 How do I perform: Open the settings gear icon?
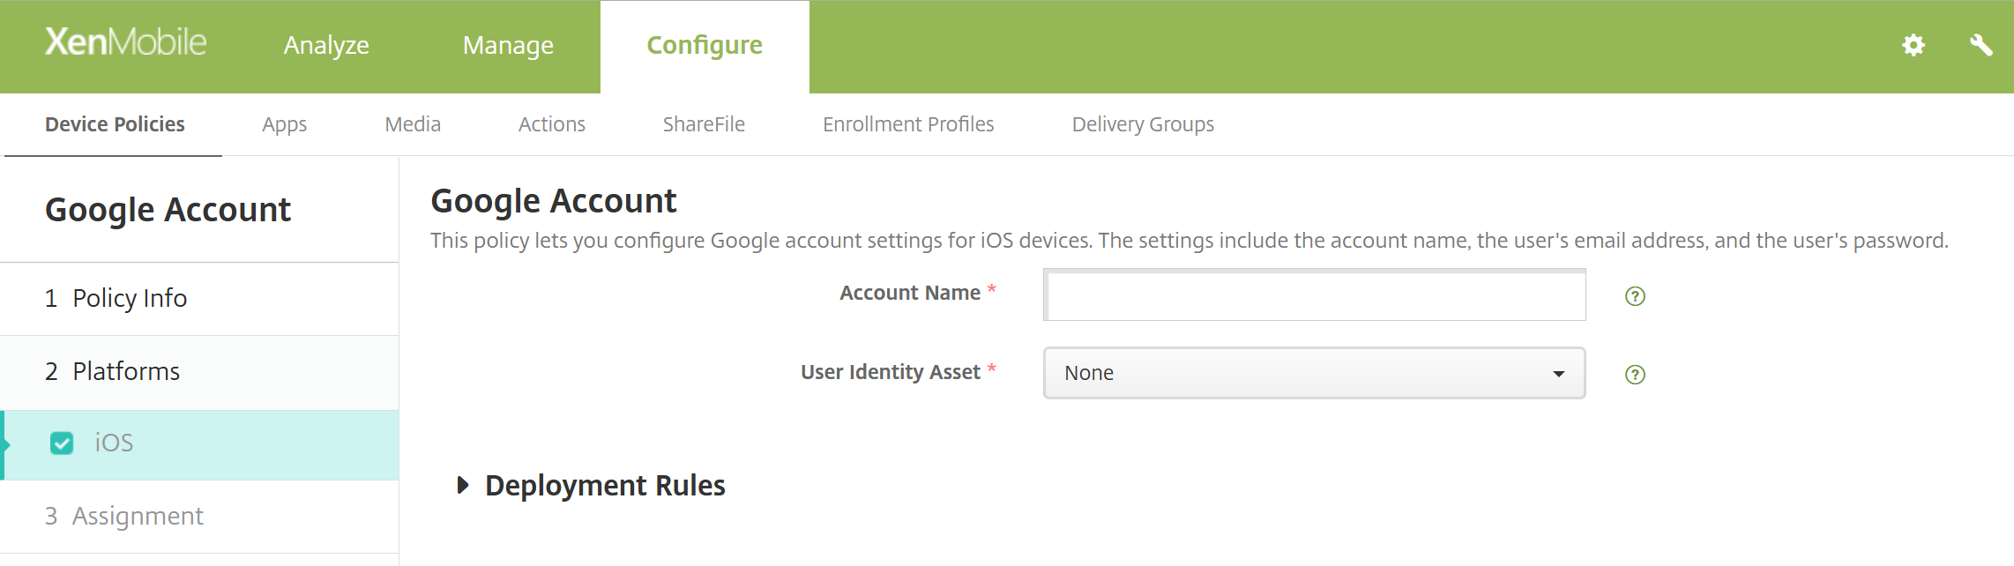[1913, 45]
